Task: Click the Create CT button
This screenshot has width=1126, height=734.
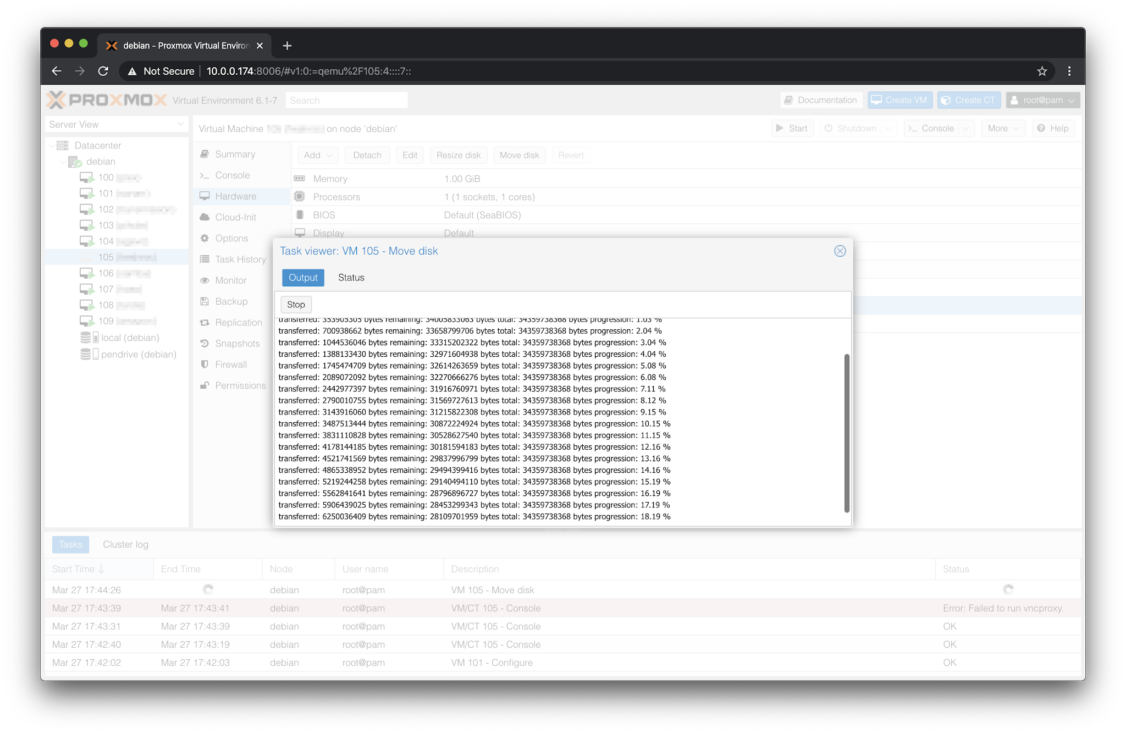Action: [969, 100]
